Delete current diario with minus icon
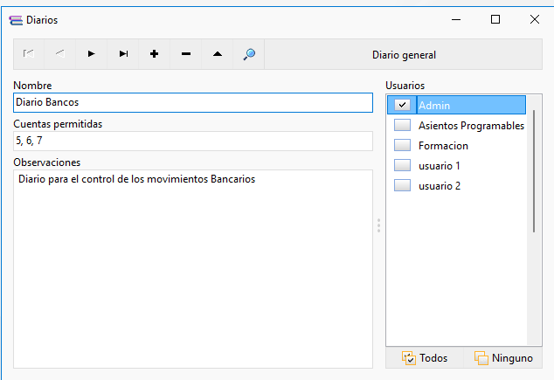 coord(186,54)
